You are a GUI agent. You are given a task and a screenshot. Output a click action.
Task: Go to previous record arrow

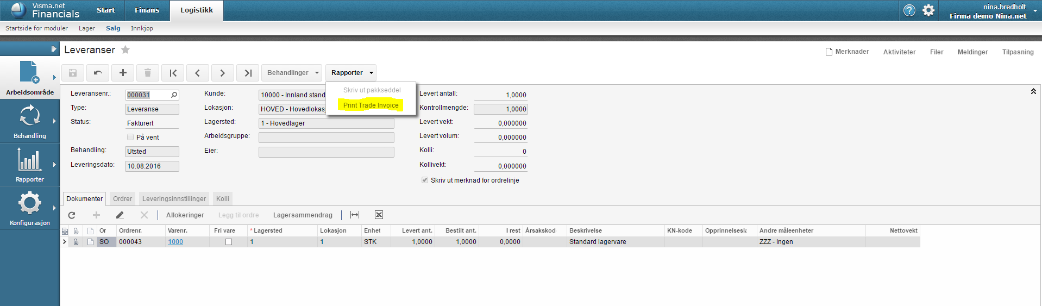(198, 73)
